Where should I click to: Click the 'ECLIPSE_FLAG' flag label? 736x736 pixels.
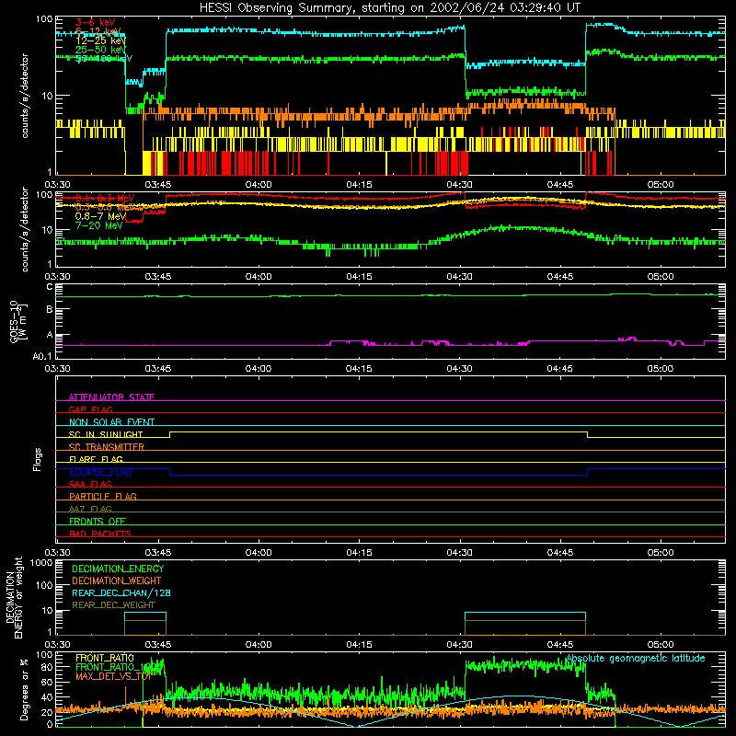(100, 472)
